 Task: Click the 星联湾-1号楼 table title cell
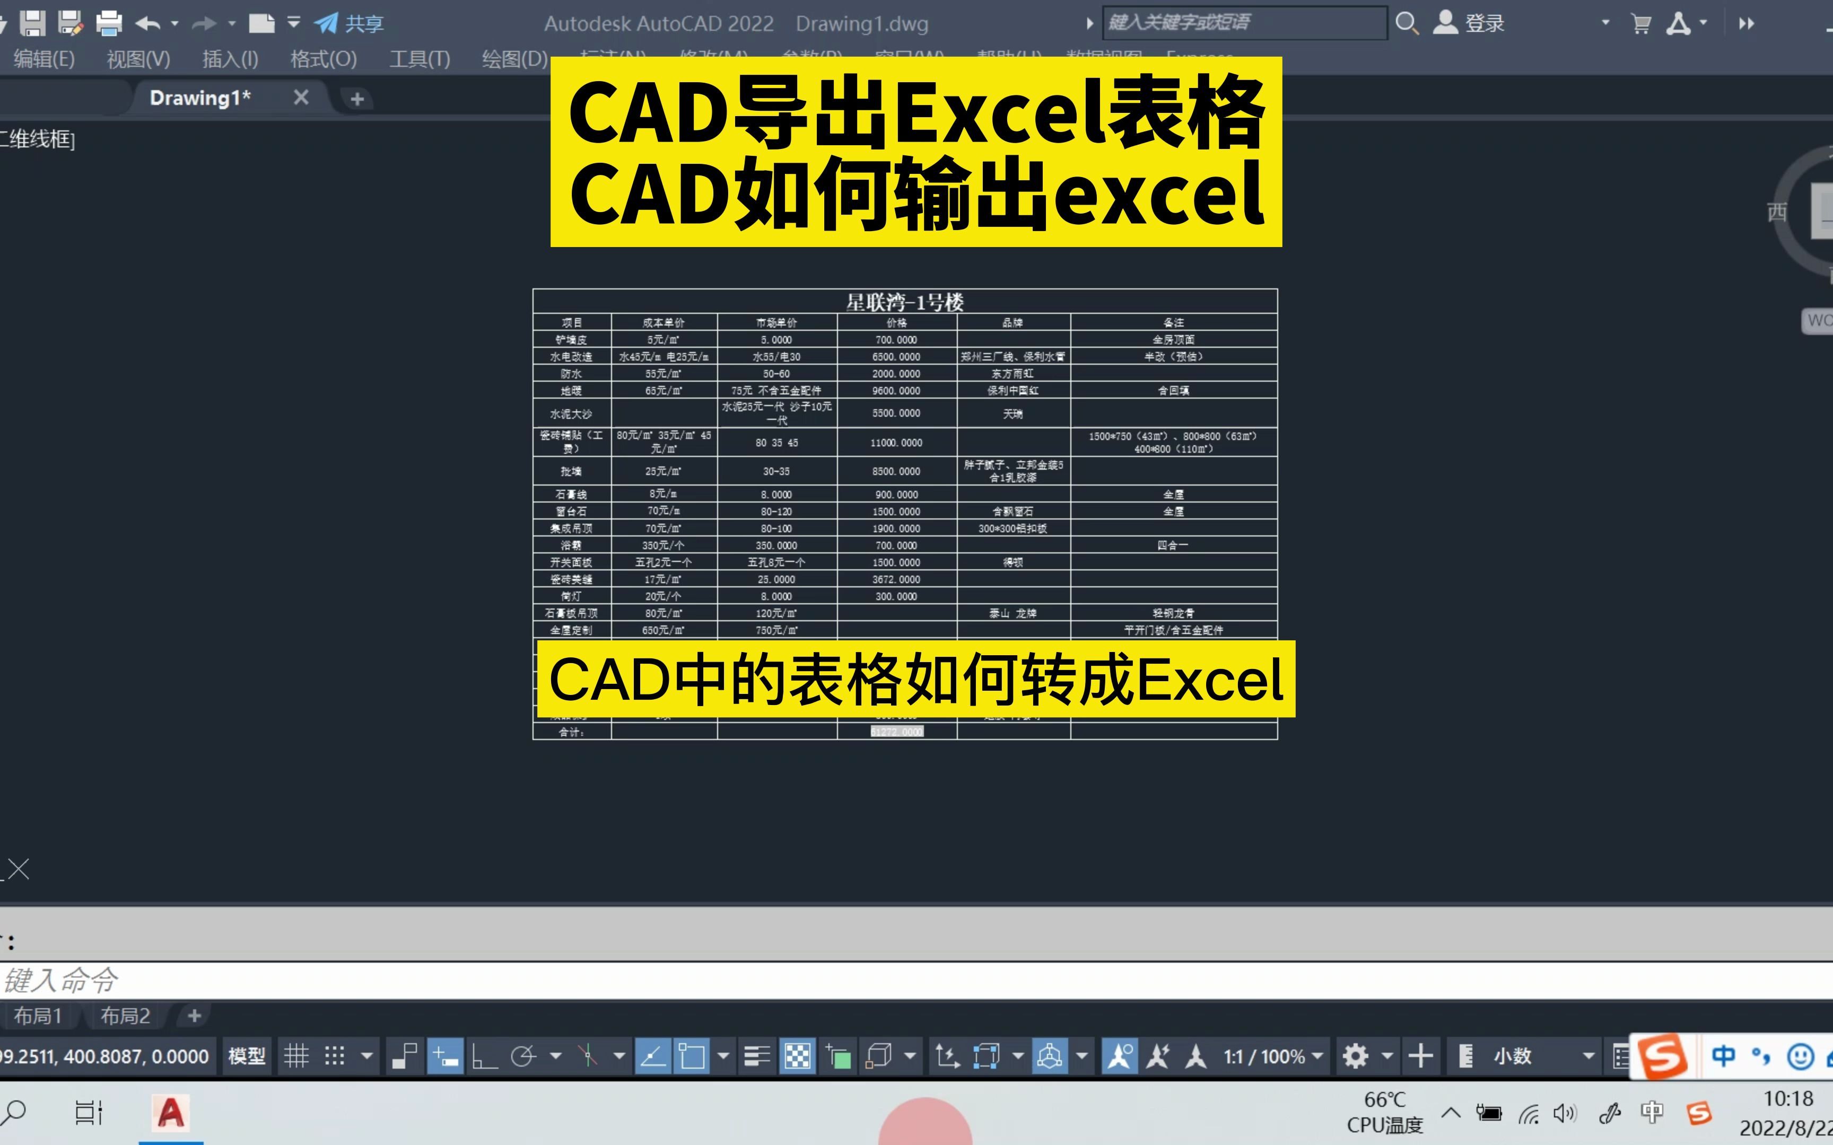click(905, 302)
